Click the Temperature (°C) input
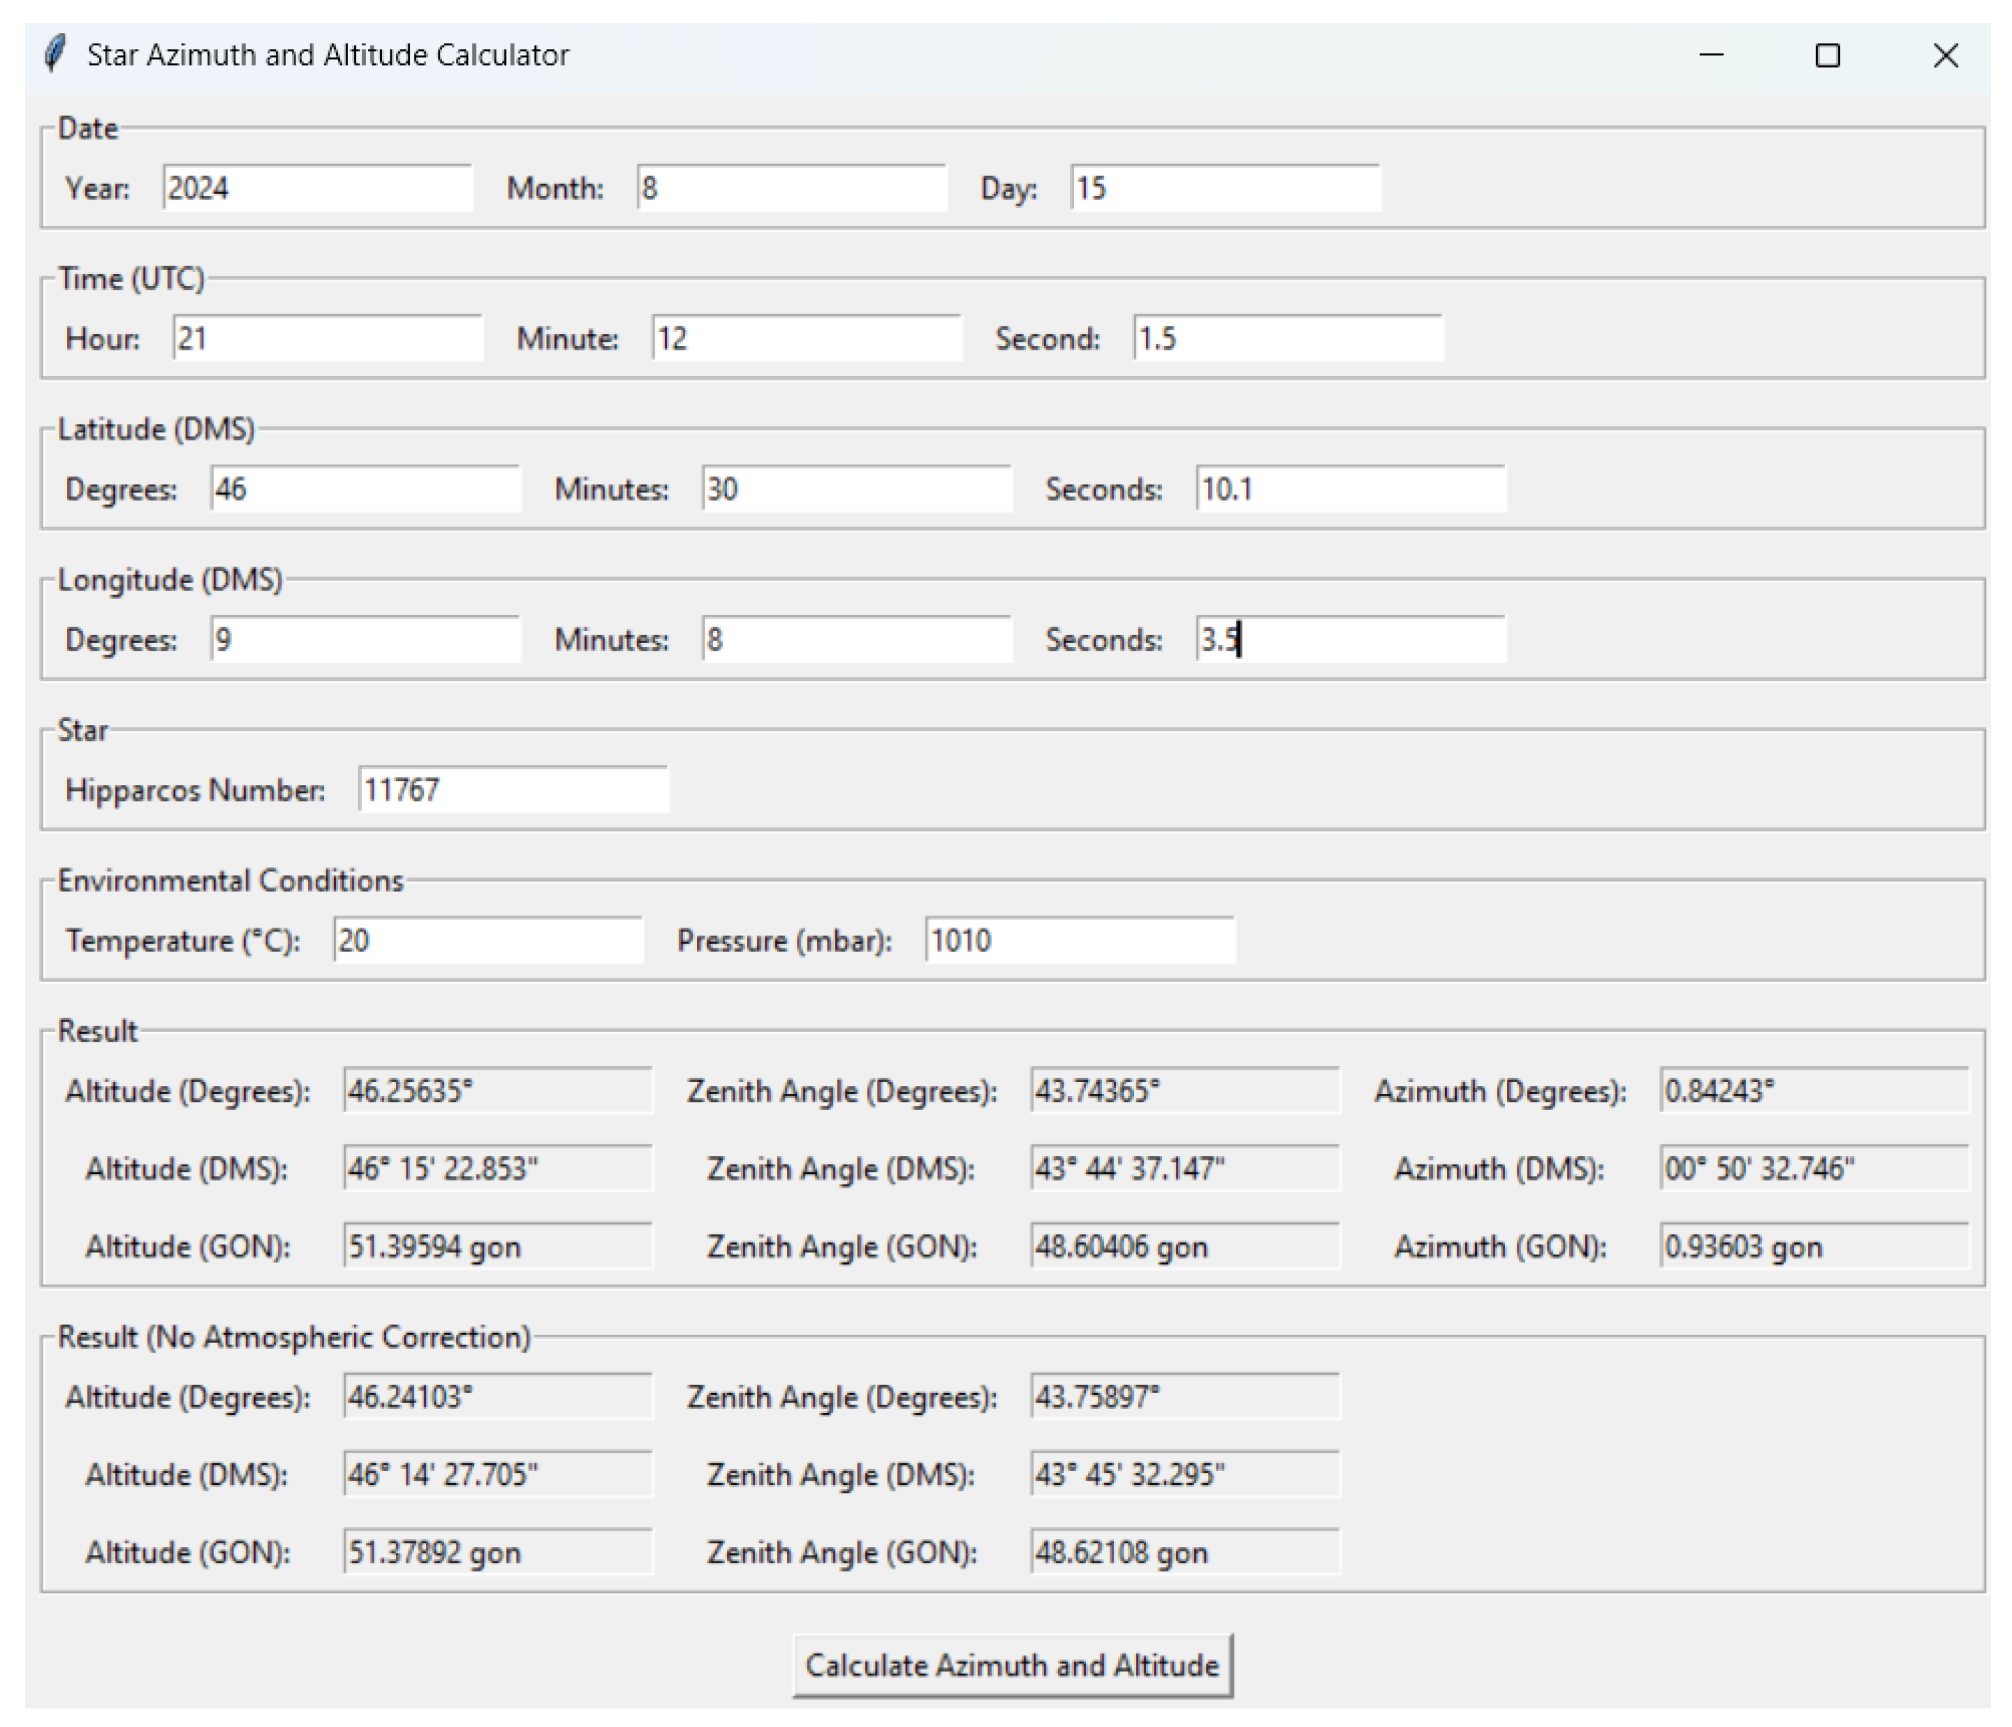 tap(488, 940)
